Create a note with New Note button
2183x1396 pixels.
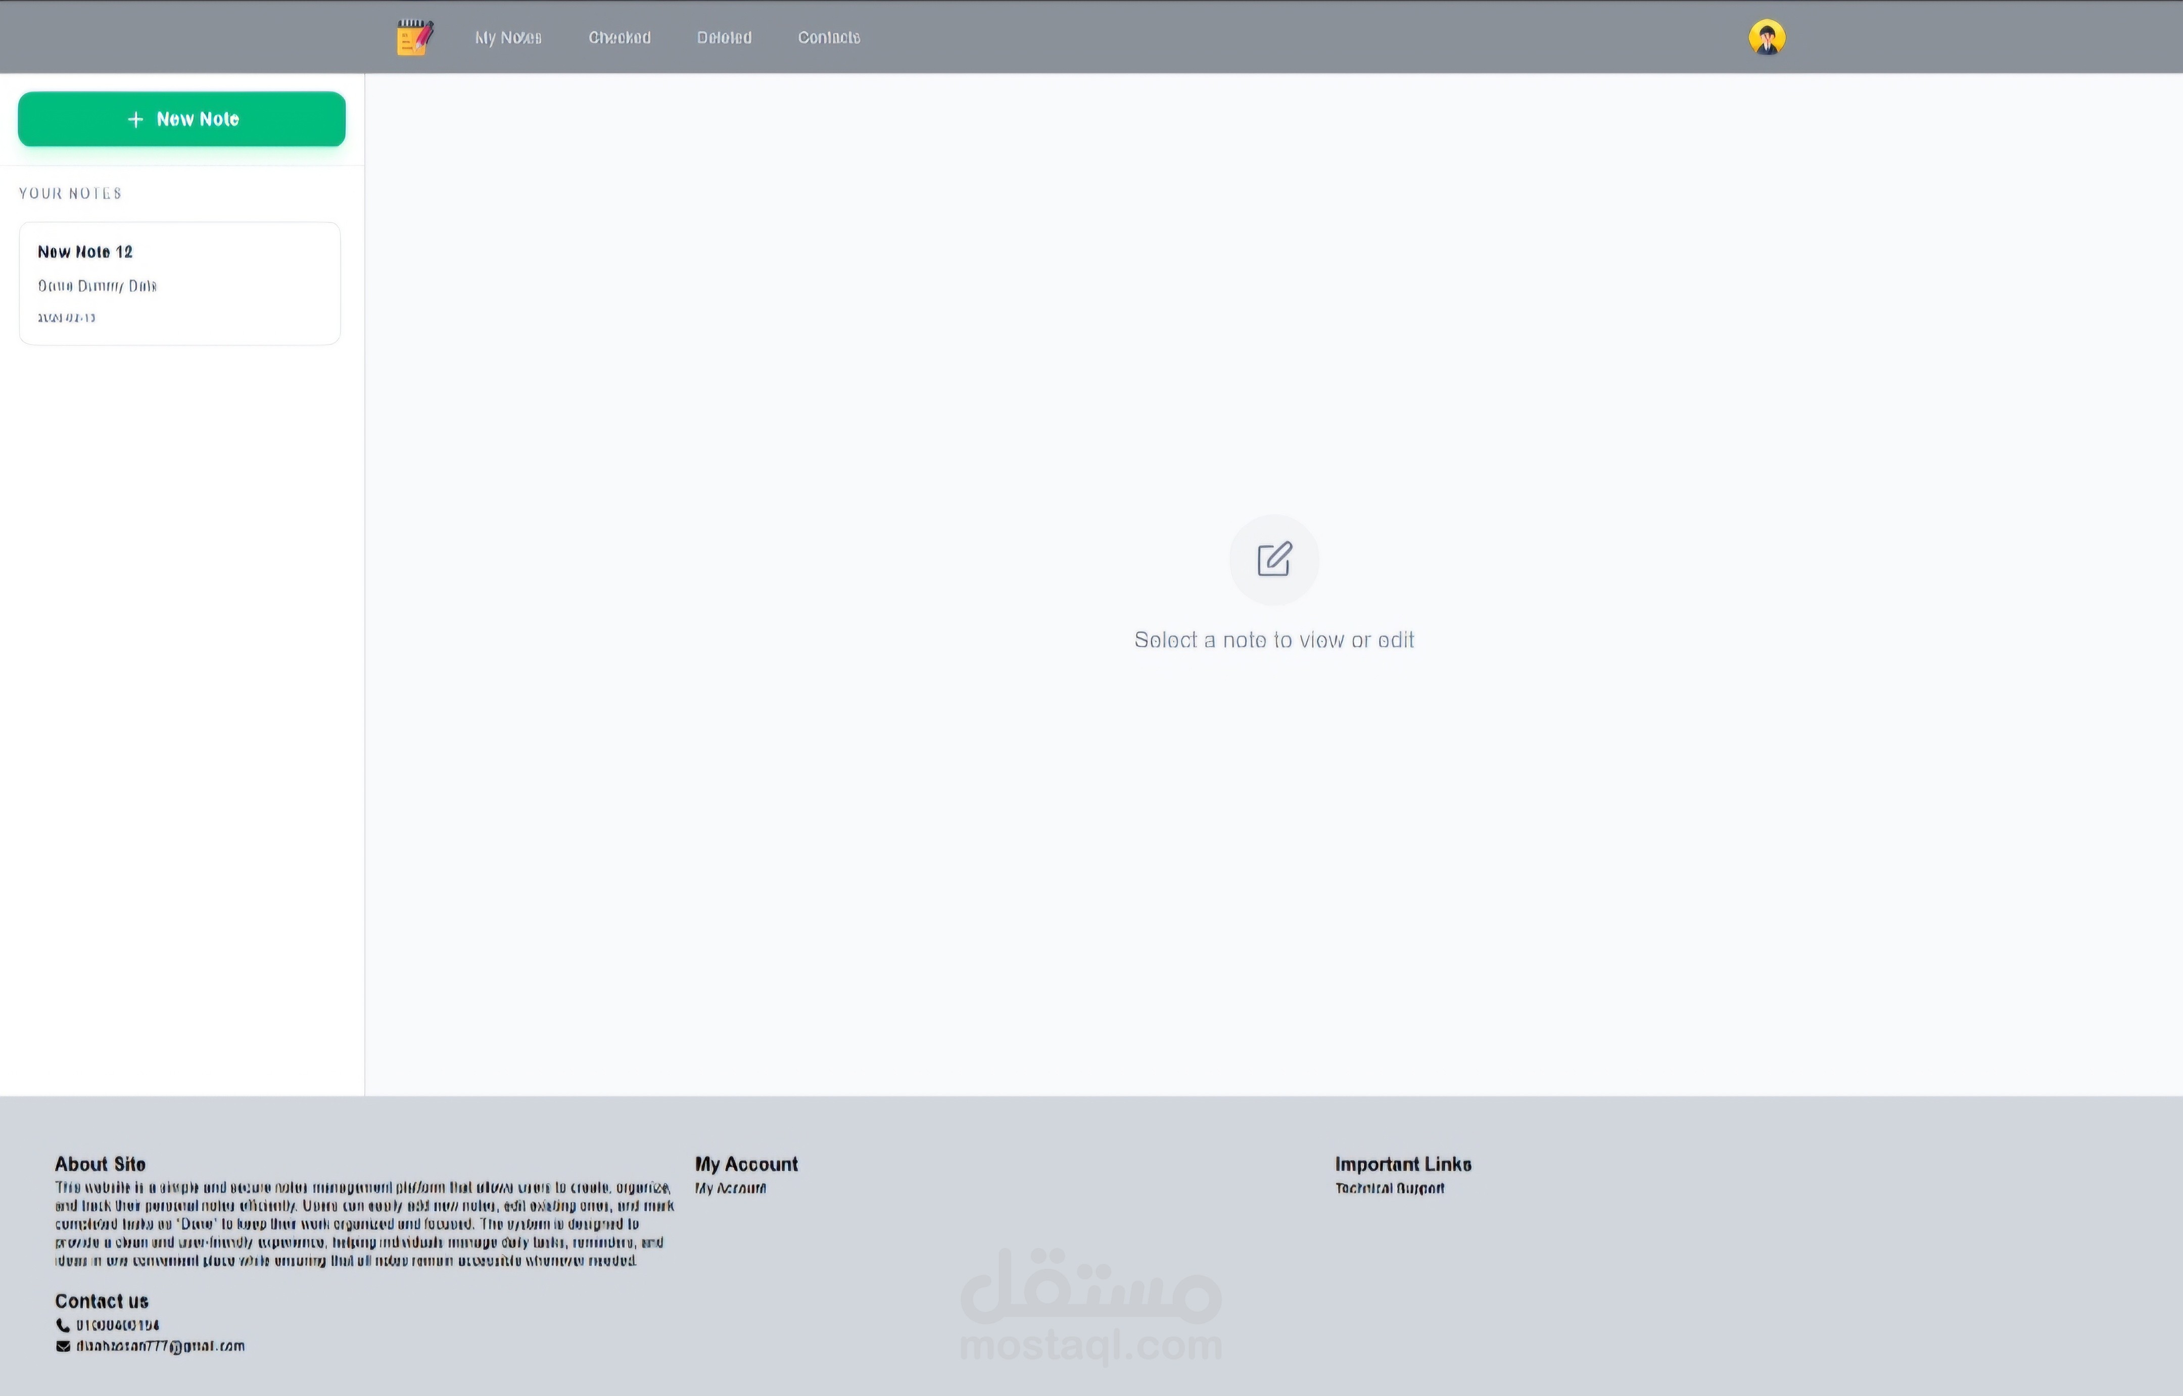(181, 119)
